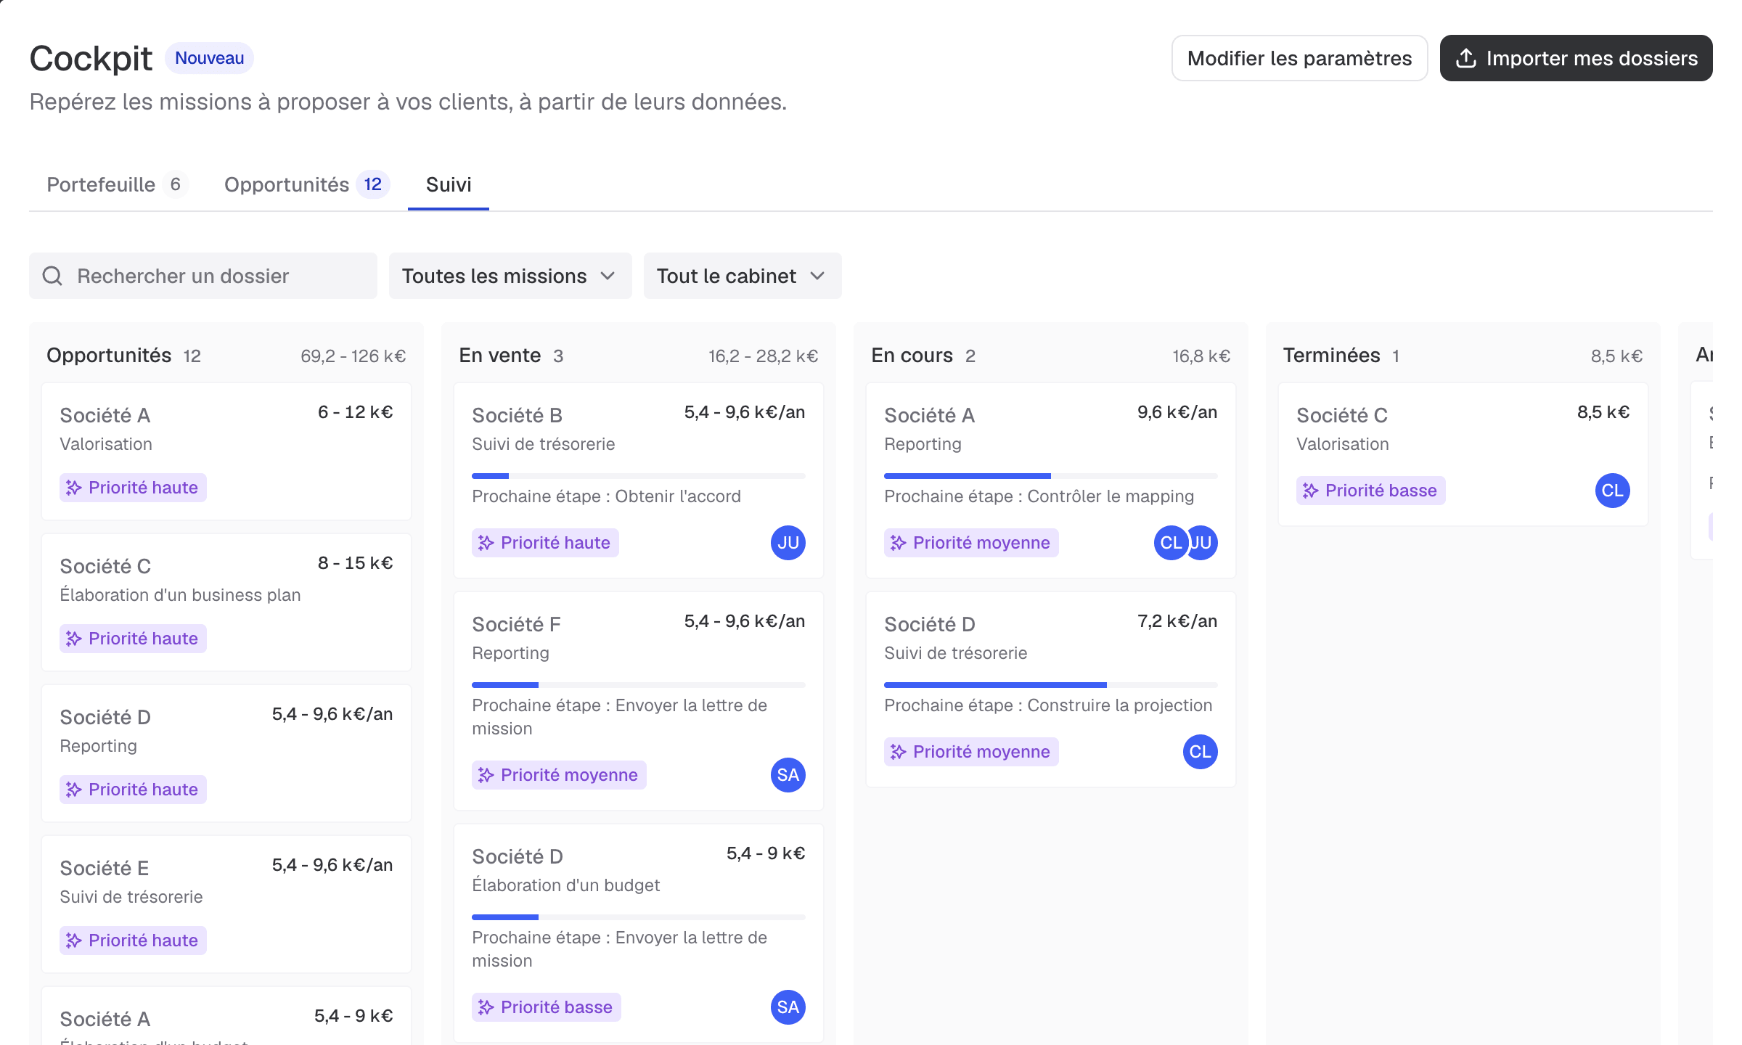The height and width of the screenshot is (1045, 1742).
Task: Click sparkle icon in Société B Priorité haute badge
Action: [x=486, y=543]
